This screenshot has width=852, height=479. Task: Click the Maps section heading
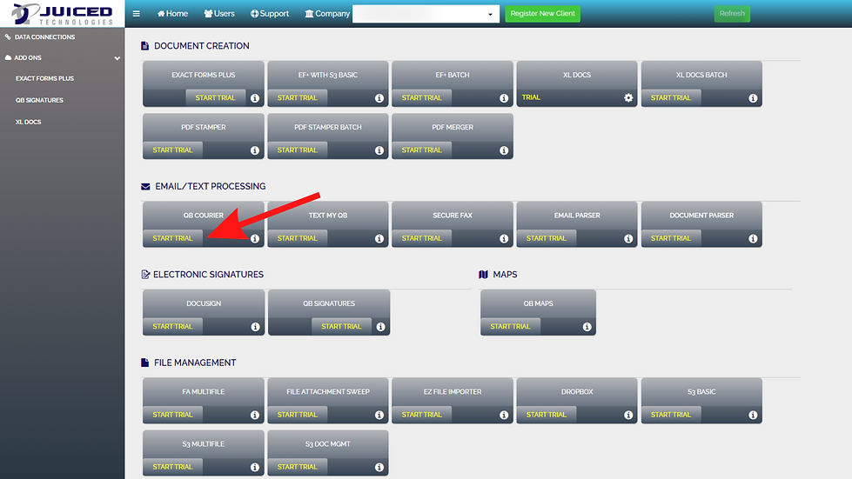click(x=505, y=275)
